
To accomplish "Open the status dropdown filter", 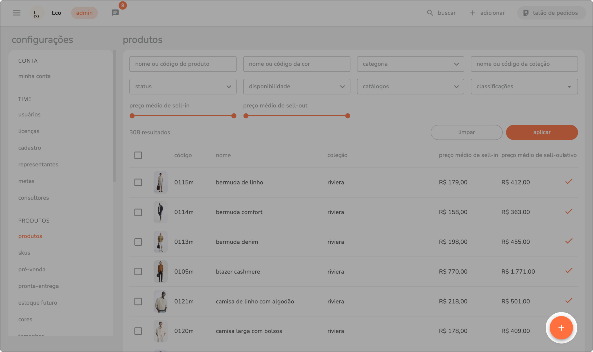I will point(183,87).
